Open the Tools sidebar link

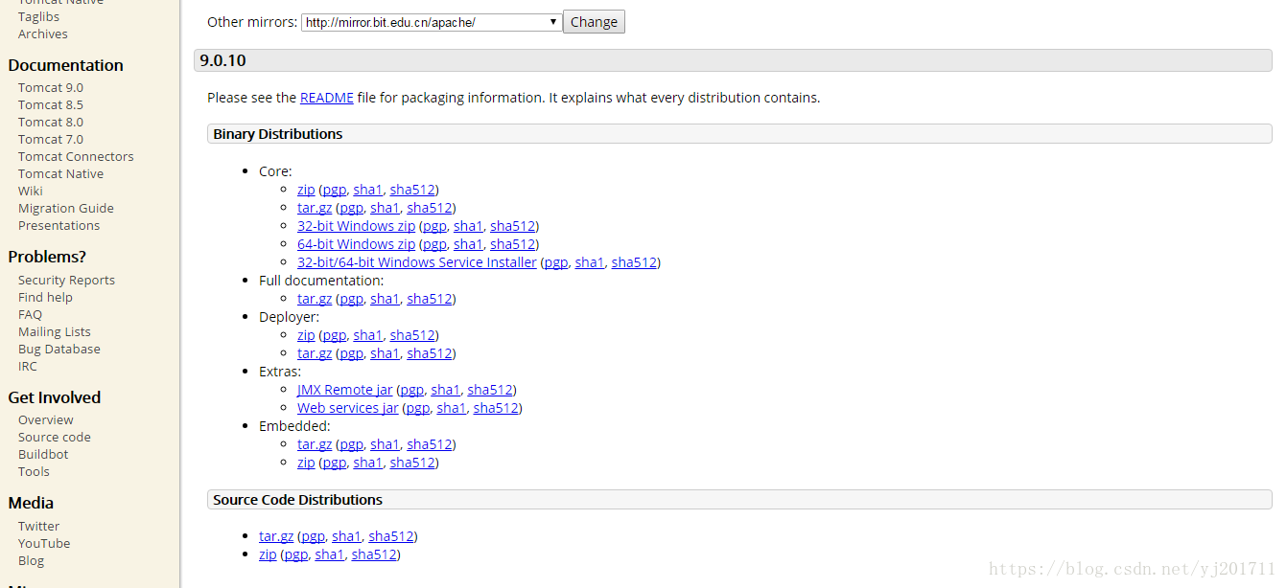point(34,471)
